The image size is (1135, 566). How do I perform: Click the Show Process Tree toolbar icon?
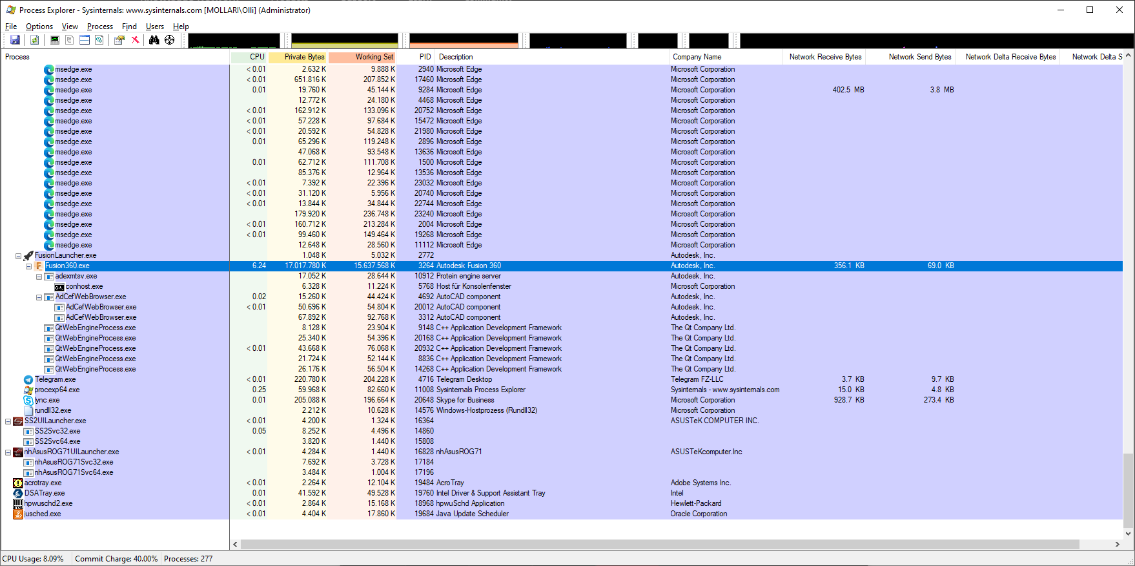pos(70,40)
